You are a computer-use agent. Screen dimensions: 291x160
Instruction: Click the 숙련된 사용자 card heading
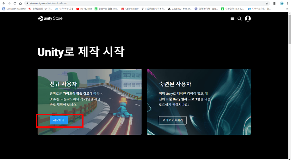click(175, 84)
